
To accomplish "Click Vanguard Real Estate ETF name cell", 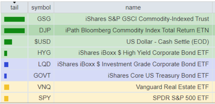I will [133, 87].
